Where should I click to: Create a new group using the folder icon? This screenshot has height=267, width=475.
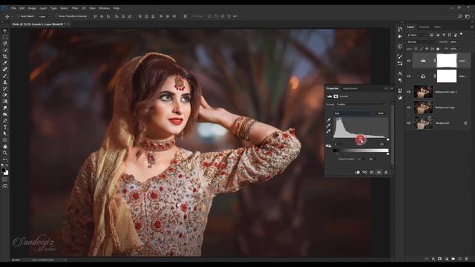[453, 259]
